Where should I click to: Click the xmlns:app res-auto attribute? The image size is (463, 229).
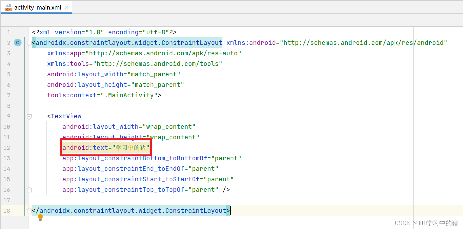pos(144,53)
